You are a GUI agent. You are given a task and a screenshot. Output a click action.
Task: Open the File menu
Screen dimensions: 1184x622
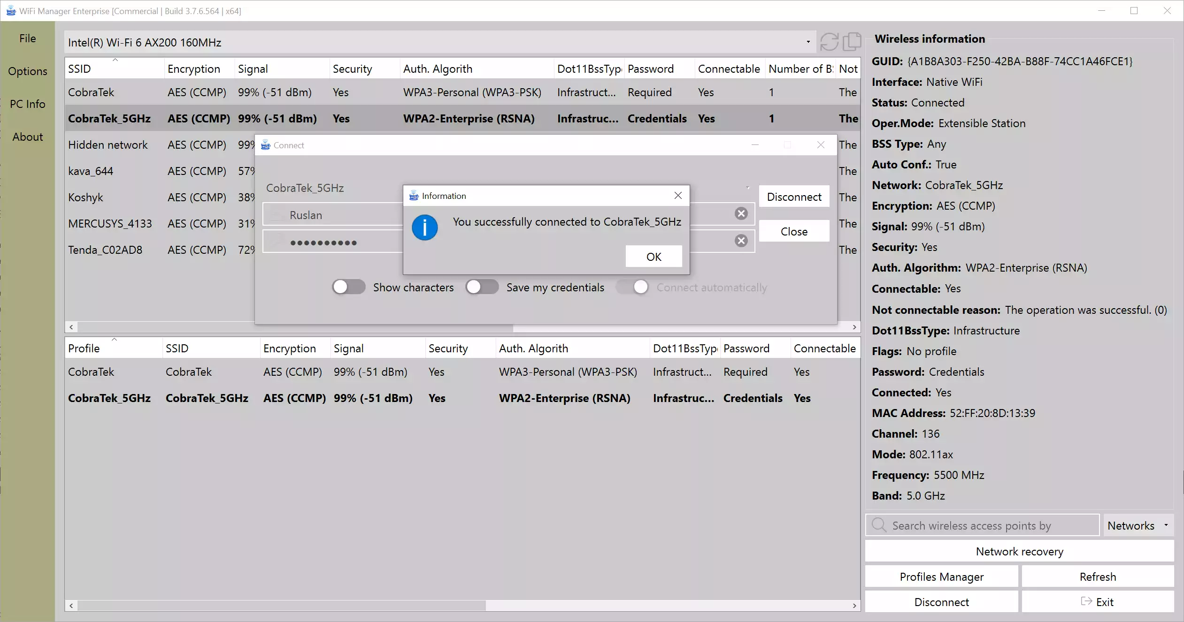click(28, 38)
